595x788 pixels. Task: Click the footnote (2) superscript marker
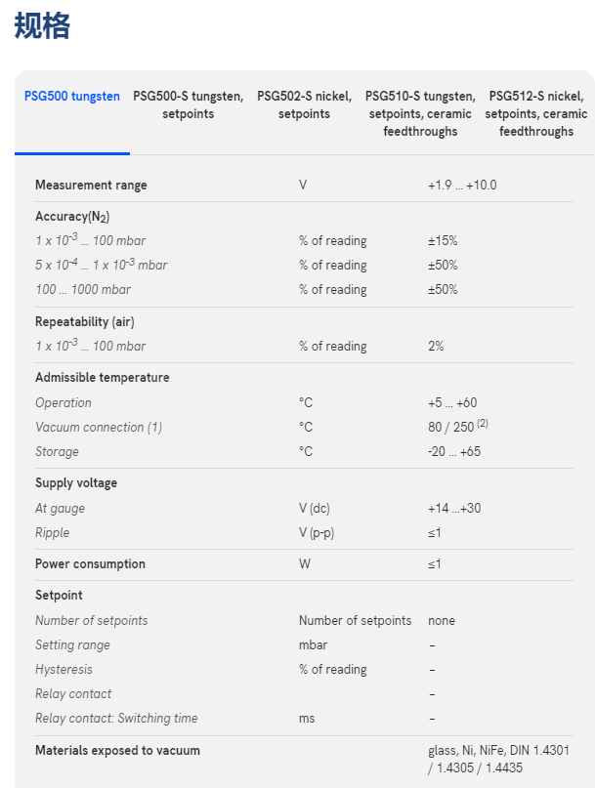482,425
